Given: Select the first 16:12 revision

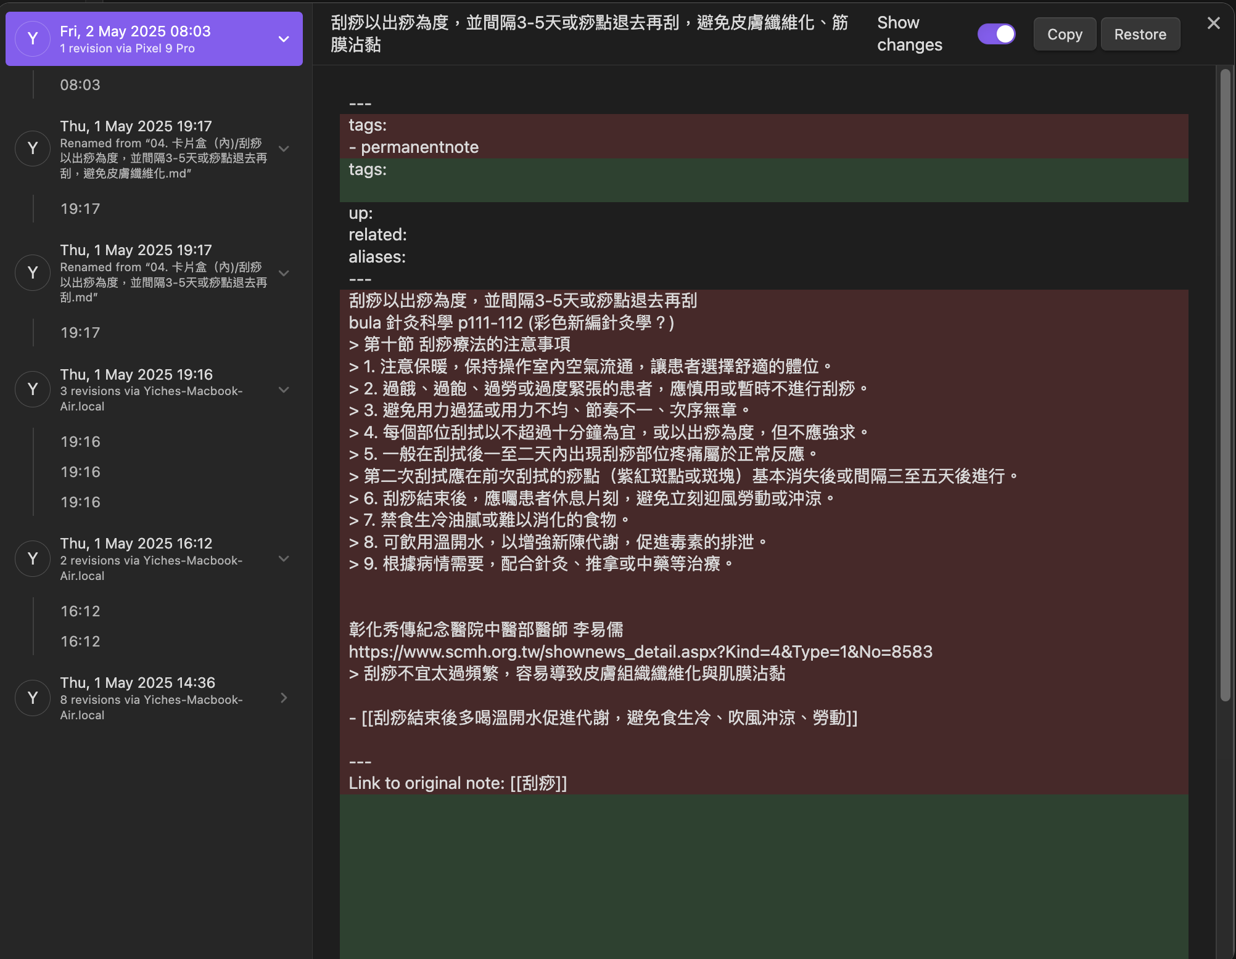Looking at the screenshot, I should tap(80, 611).
